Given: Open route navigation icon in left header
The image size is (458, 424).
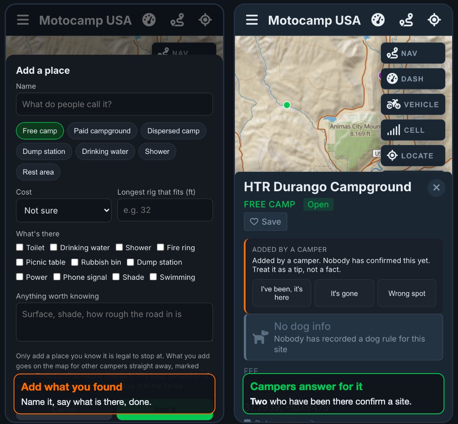Looking at the screenshot, I should [177, 20].
